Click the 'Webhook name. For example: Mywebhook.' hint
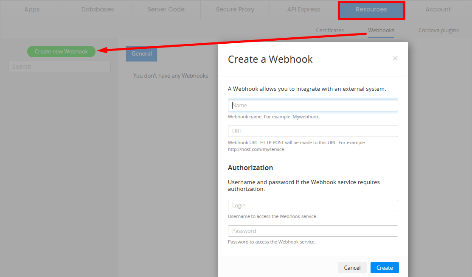The width and height of the screenshot is (472, 277). pyautogui.click(x=274, y=117)
